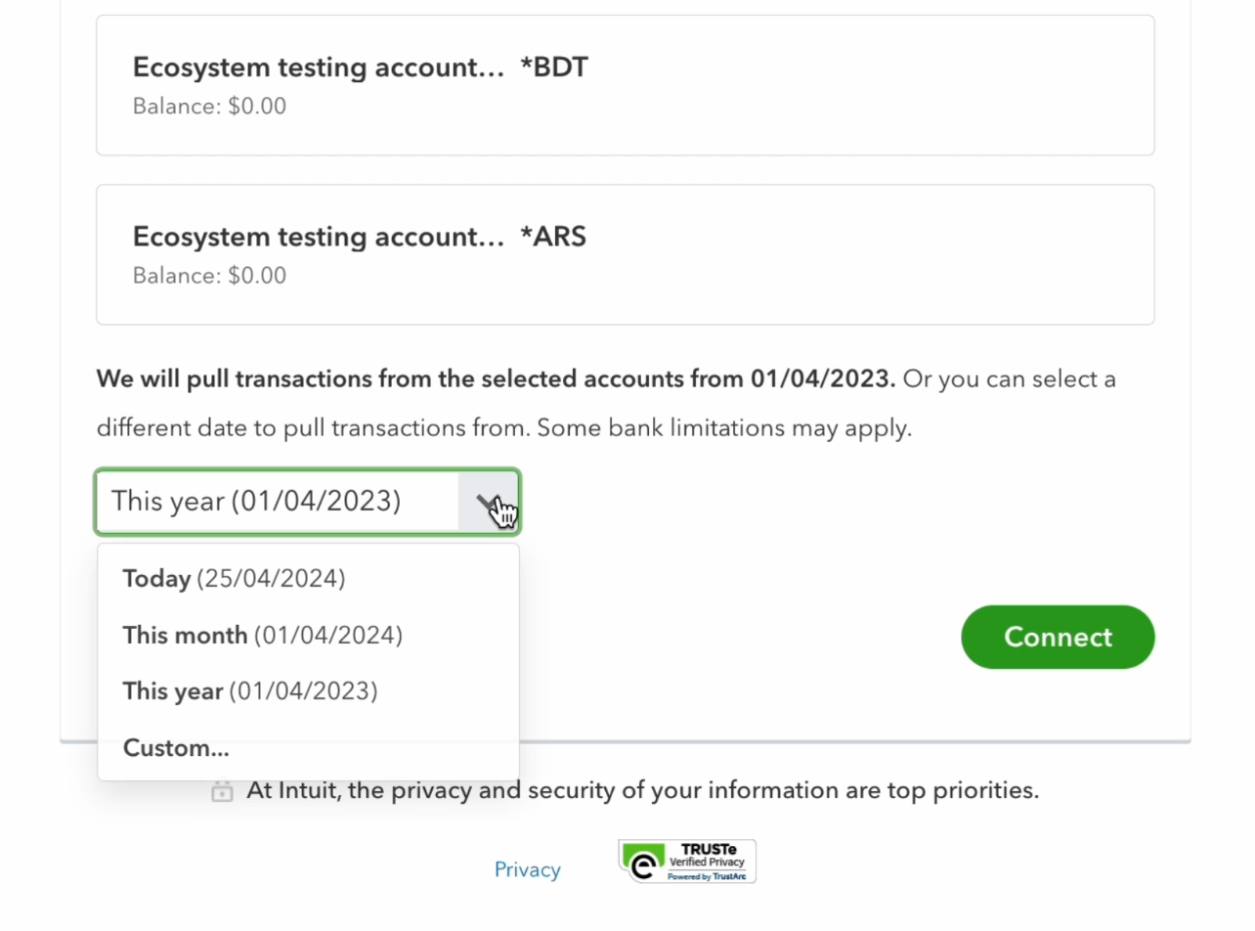Expand the date dropdown arrow chevron
Image resolution: width=1255 pixels, height=931 pixels.
(488, 502)
